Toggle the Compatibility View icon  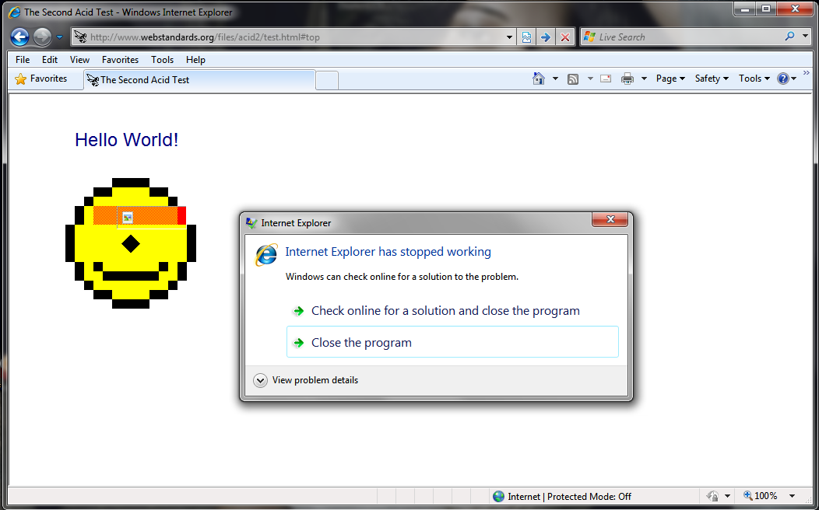tap(526, 37)
